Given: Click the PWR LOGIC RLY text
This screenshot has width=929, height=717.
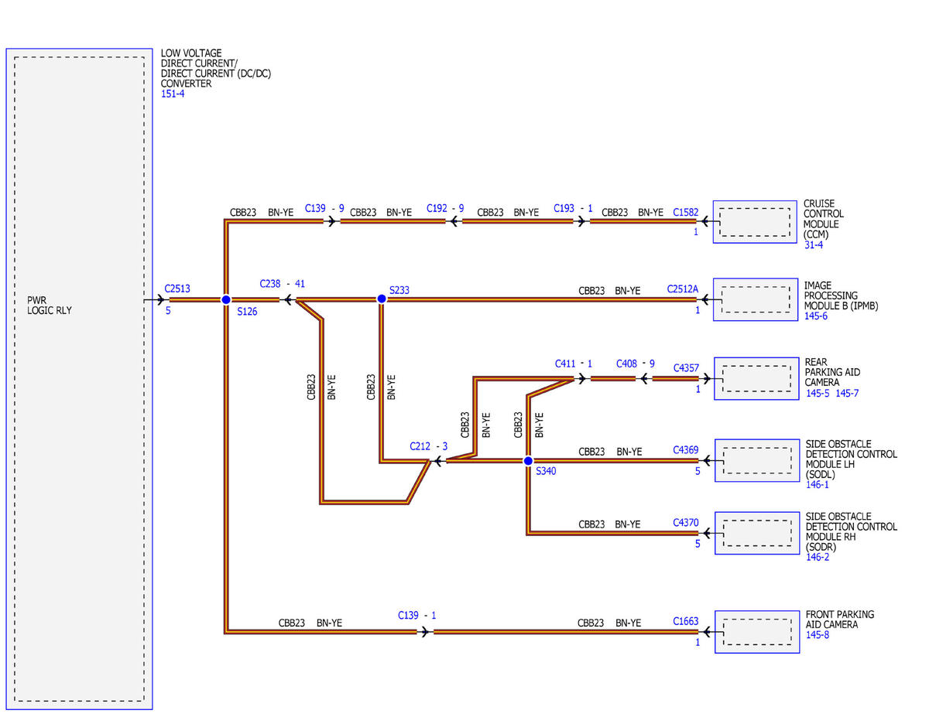Looking at the screenshot, I should (50, 305).
